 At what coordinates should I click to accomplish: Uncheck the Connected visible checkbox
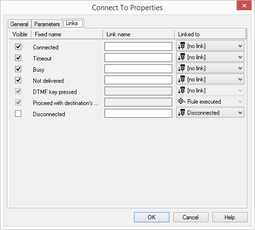pyautogui.click(x=18, y=46)
